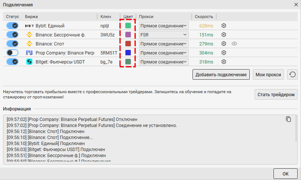Click the Prop Company logo icon

(x=29, y=53)
